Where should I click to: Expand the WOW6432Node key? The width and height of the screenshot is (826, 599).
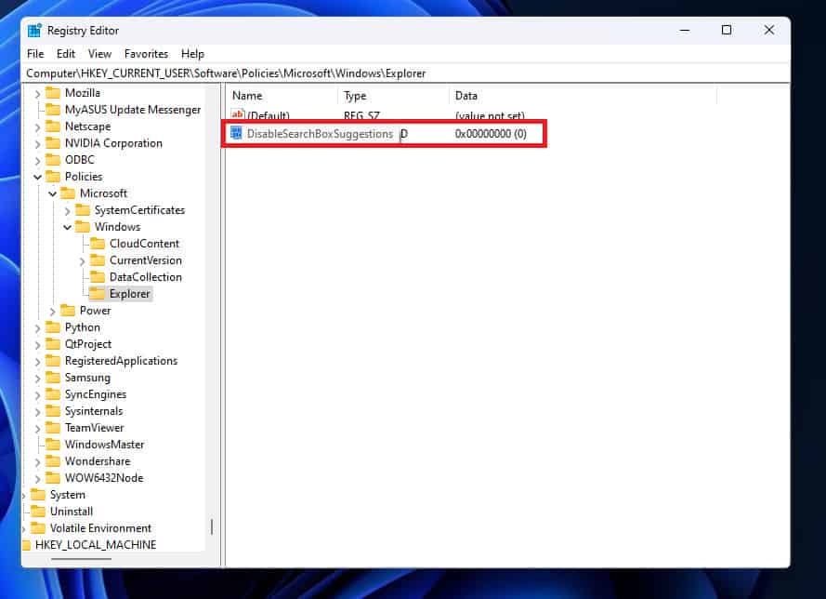37,479
